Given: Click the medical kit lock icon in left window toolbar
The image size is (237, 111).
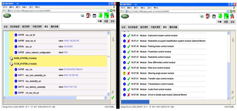Looking at the screenshot, I should (82, 15).
